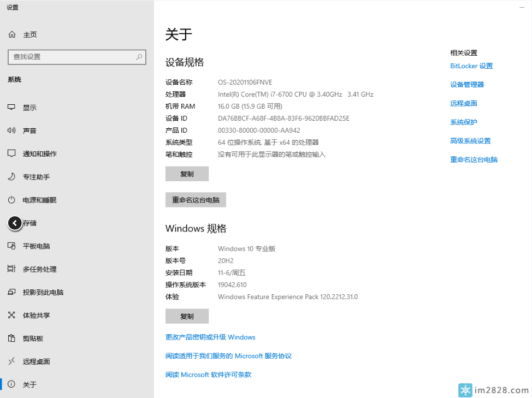Open 平板电脑 settings page
Image resolution: width=532 pixels, height=398 pixels.
[x=36, y=246]
